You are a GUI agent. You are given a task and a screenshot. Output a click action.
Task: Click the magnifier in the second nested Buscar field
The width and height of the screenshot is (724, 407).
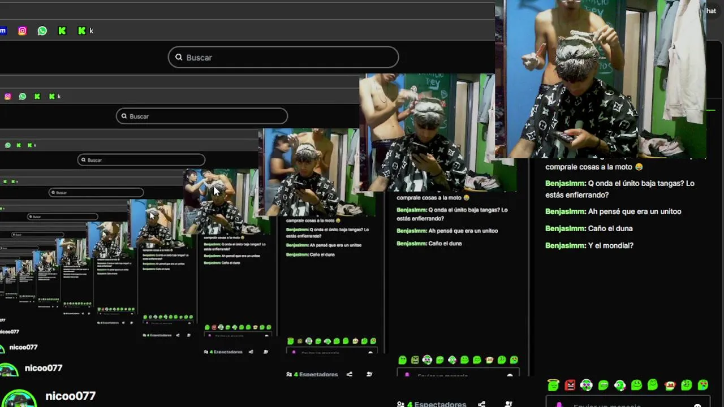point(124,116)
